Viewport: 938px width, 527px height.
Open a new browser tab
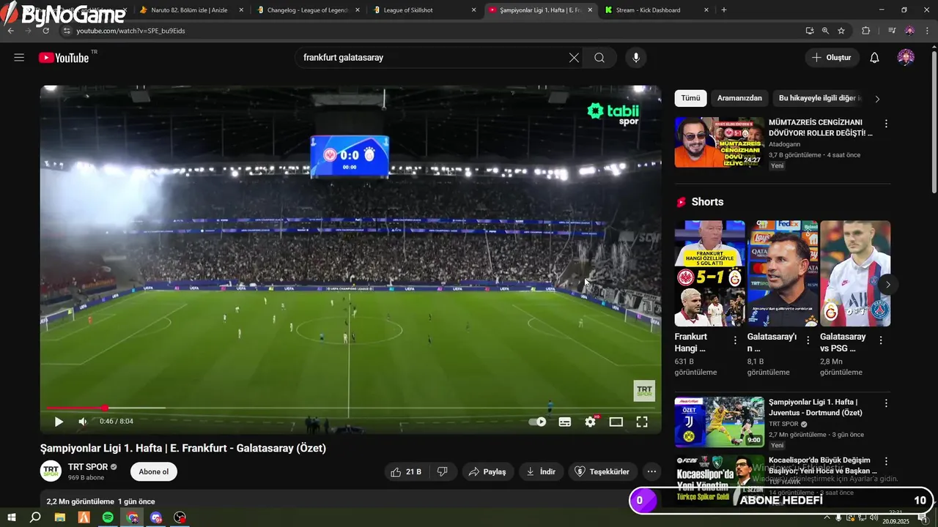pos(724,10)
